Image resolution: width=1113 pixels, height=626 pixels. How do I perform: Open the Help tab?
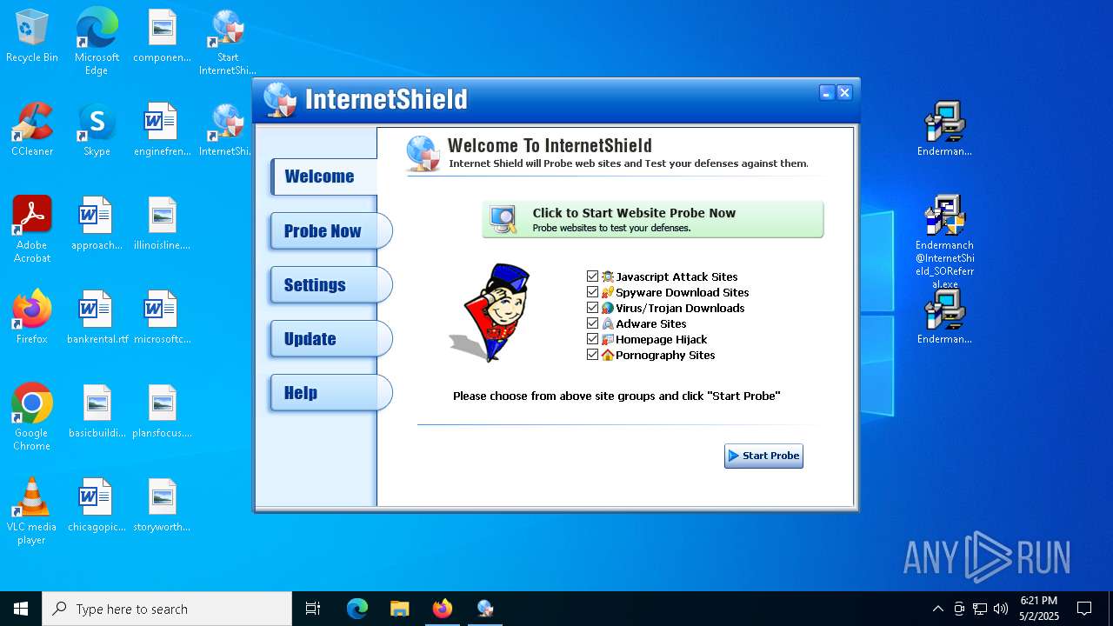pos(330,393)
